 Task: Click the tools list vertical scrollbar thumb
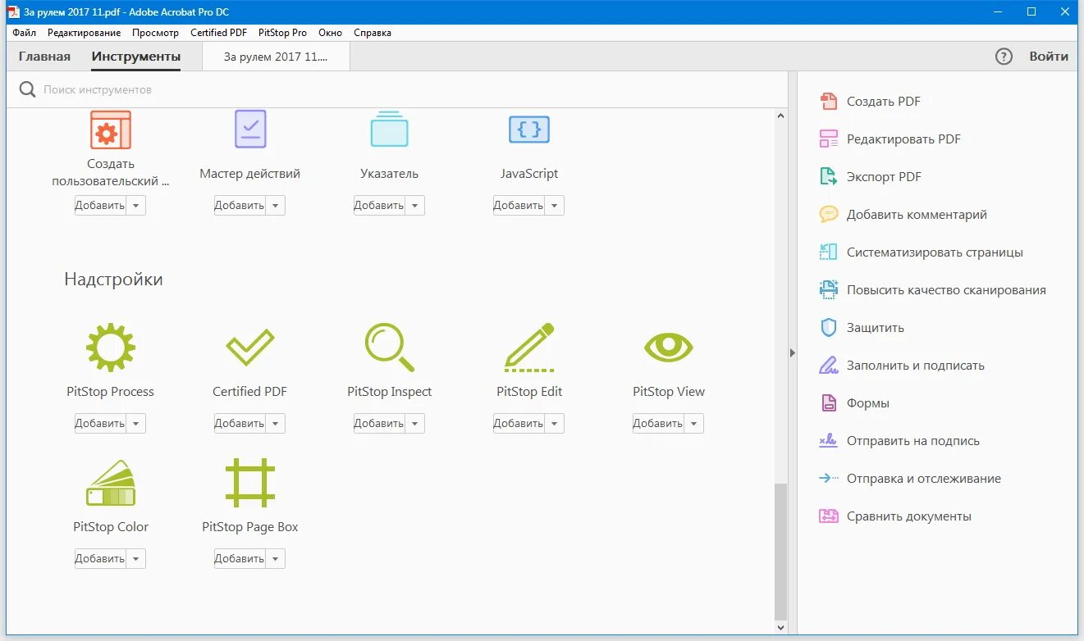[x=780, y=551]
